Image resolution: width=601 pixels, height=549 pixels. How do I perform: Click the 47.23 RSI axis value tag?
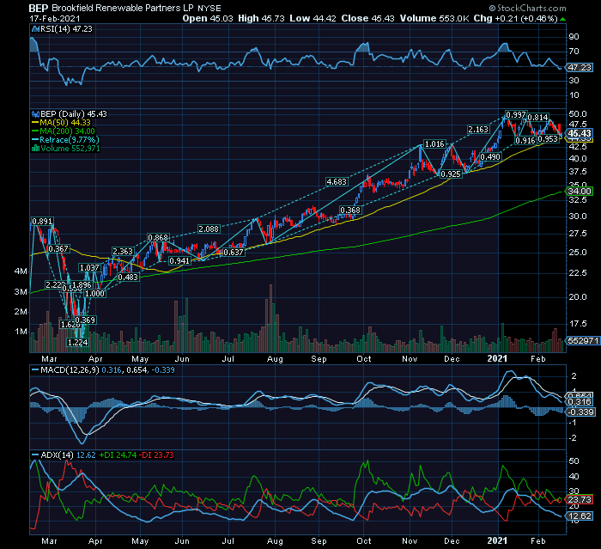(580, 68)
